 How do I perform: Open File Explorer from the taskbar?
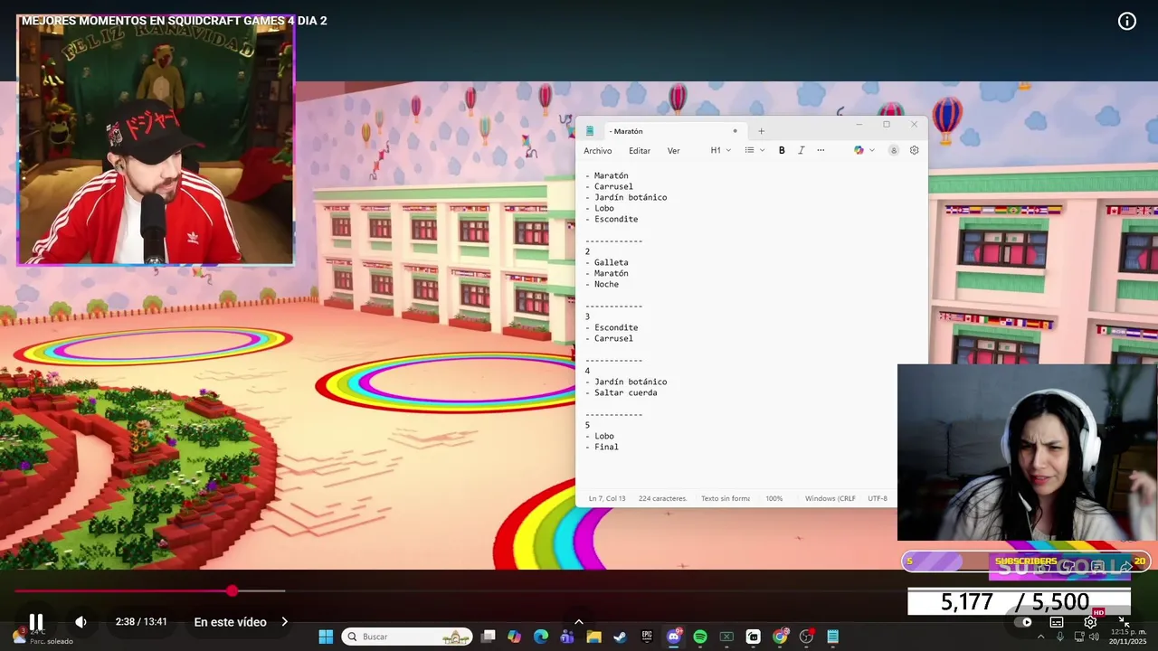tap(593, 637)
